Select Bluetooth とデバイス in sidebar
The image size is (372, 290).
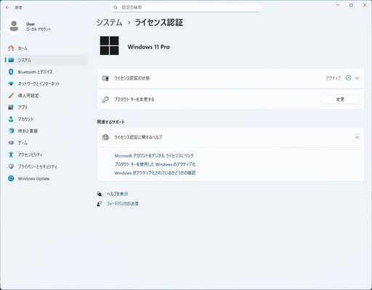point(46,72)
